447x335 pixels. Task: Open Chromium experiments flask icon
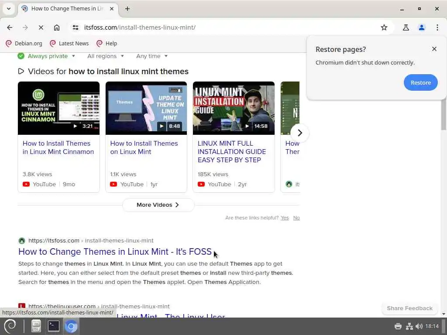coord(406,27)
